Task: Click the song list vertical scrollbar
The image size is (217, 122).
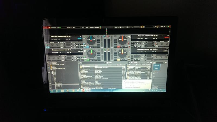Action: click(x=126, y=68)
